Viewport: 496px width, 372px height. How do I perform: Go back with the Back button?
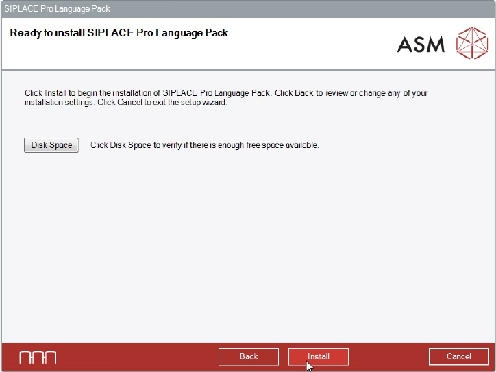click(x=249, y=356)
